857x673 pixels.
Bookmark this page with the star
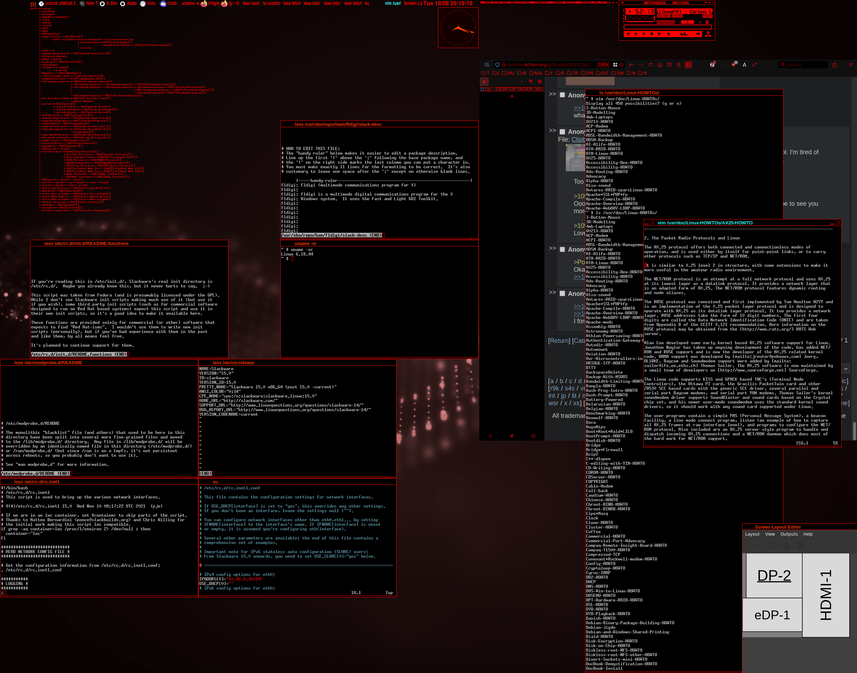pyautogui.click(x=622, y=64)
